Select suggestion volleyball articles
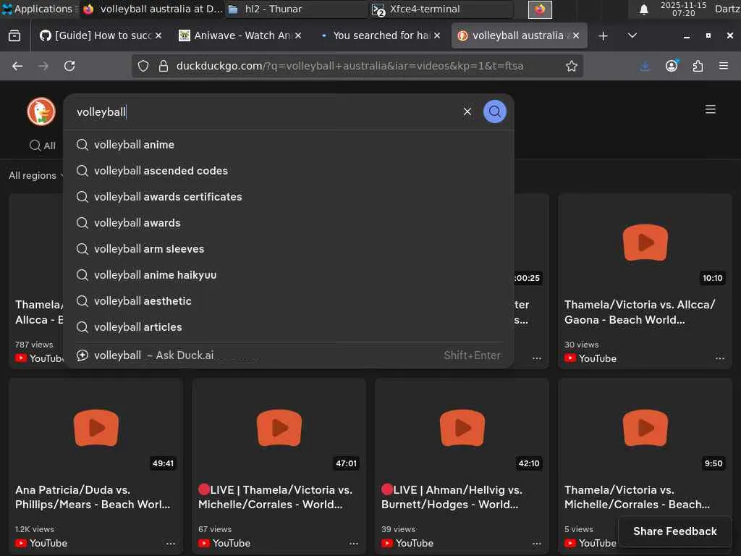741x556 pixels. 288,327
